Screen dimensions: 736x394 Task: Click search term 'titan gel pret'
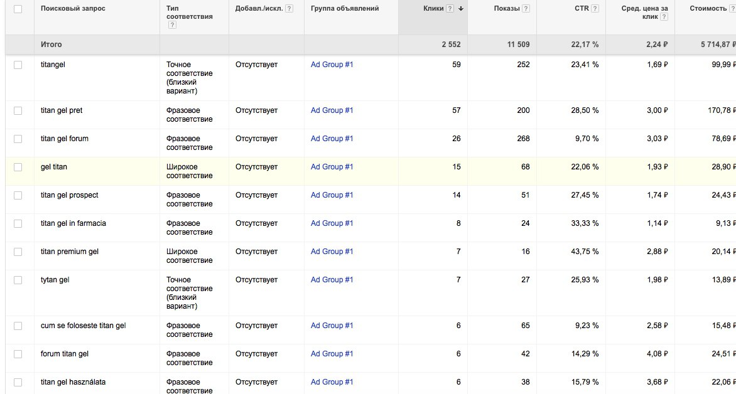tap(62, 110)
